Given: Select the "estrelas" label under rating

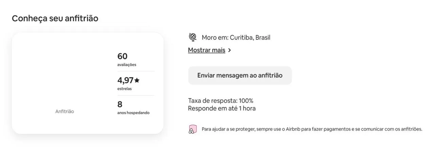Looking at the screenshot, I should tap(124, 89).
